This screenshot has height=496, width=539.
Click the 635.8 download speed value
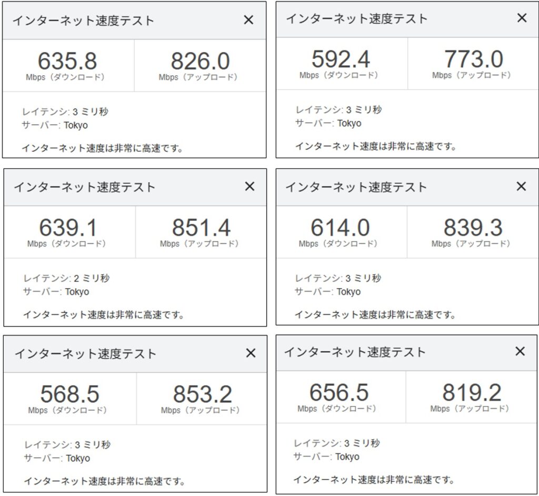[x=67, y=62]
